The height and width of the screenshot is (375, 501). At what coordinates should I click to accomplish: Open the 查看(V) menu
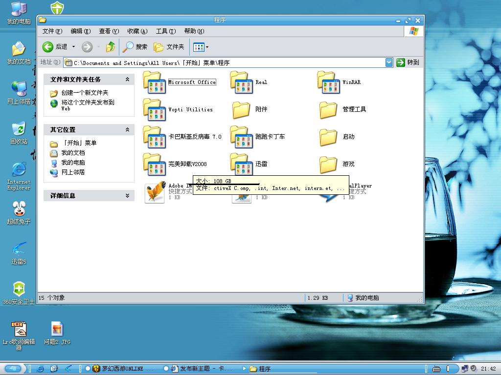[x=109, y=31]
